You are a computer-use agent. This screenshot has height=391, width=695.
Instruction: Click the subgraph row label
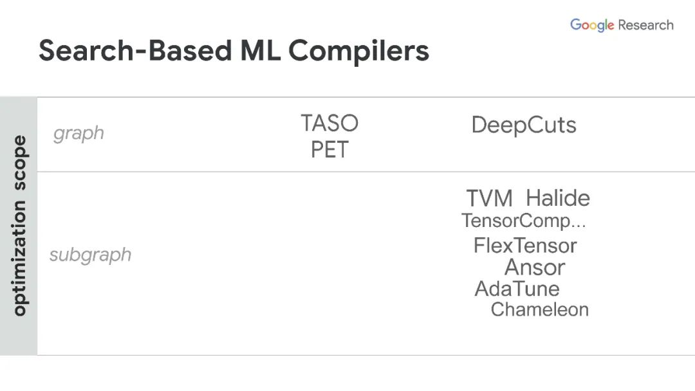(x=91, y=255)
